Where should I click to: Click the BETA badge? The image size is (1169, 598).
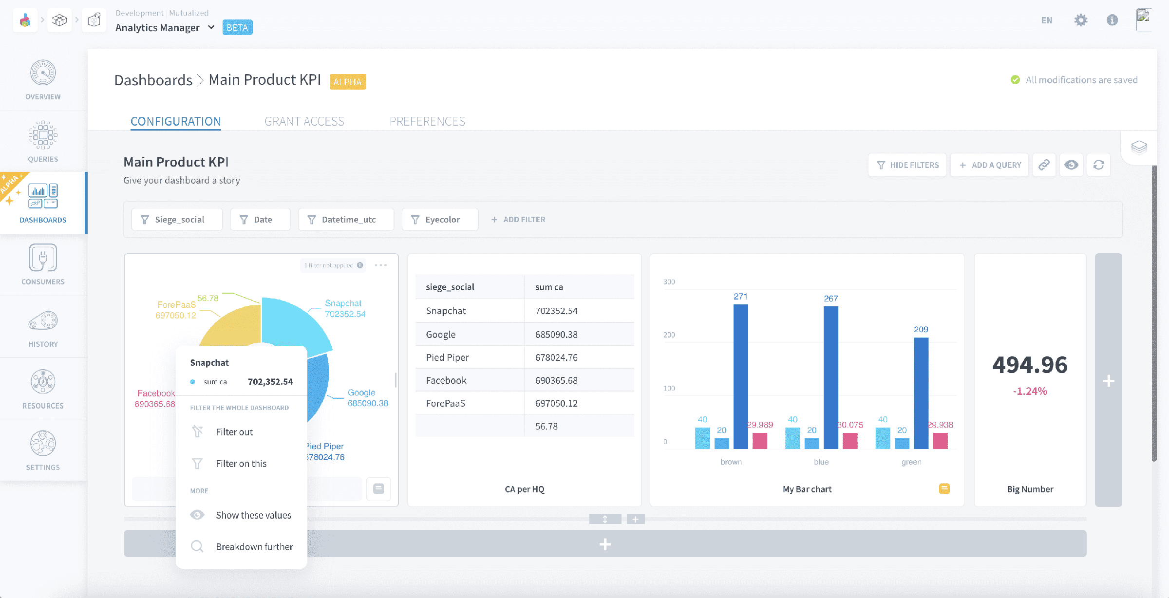[237, 27]
